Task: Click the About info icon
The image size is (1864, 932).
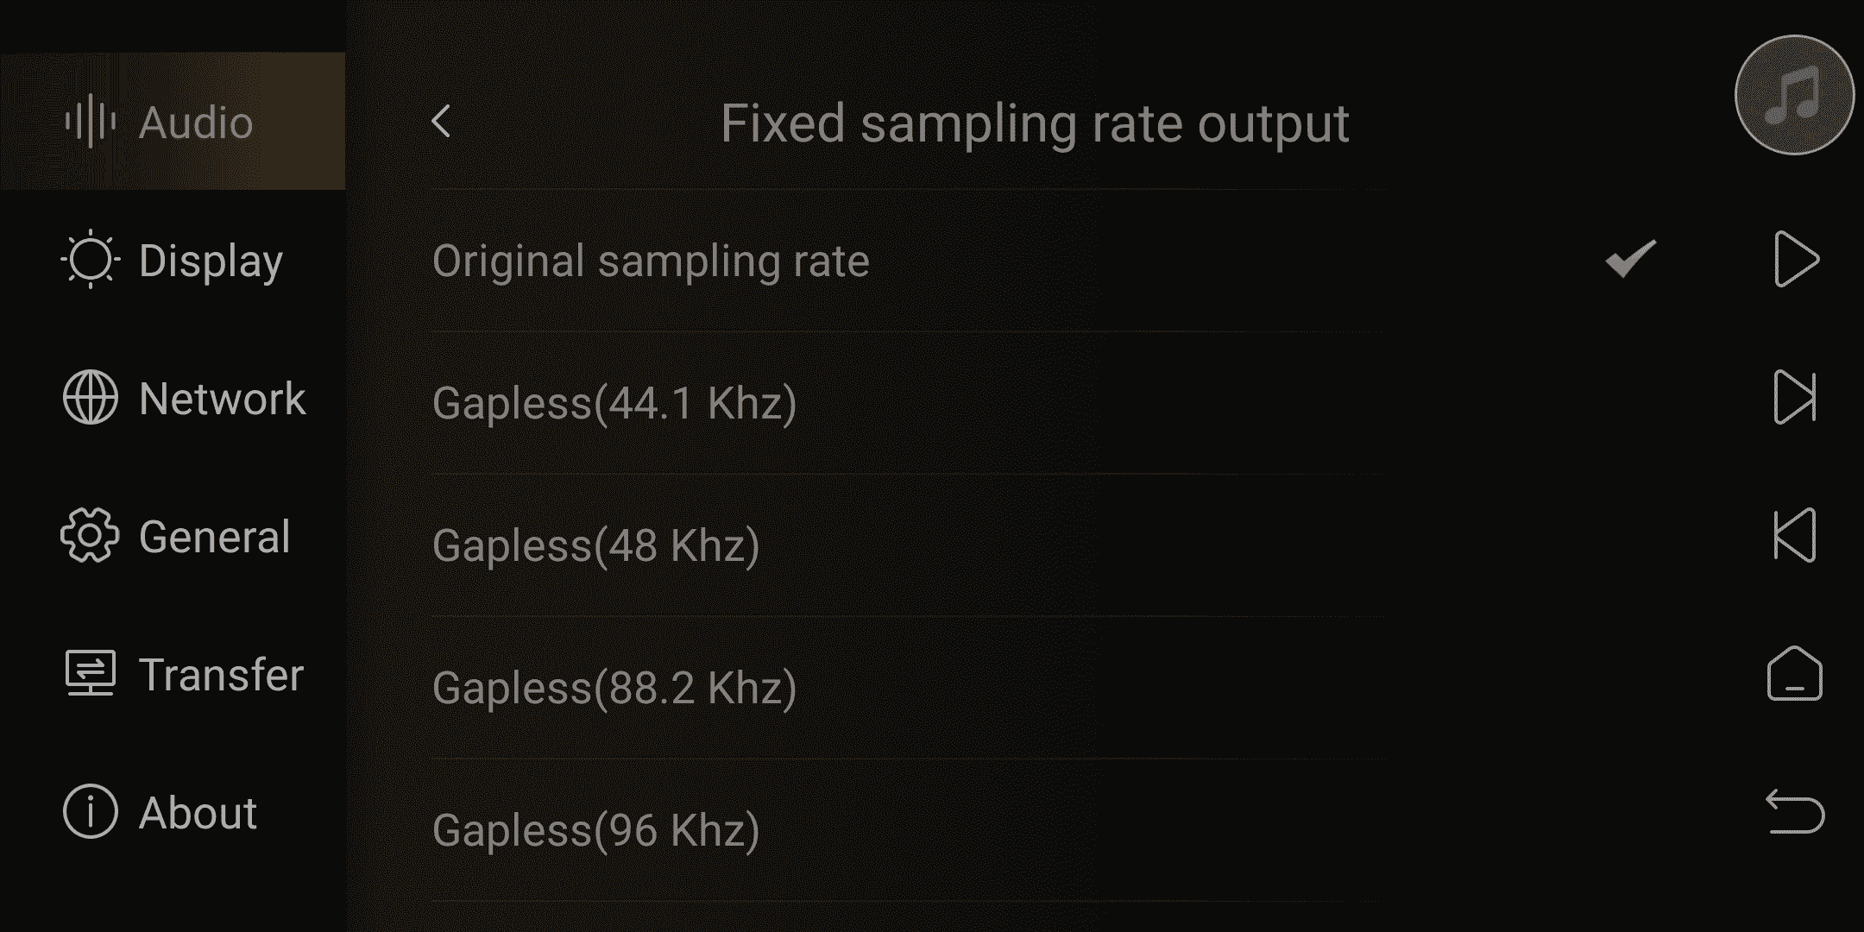Action: [90, 812]
